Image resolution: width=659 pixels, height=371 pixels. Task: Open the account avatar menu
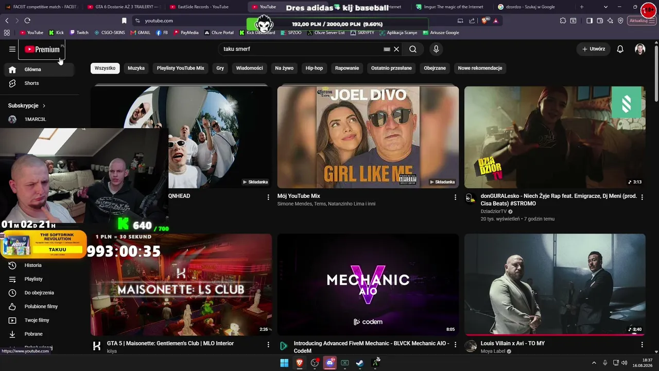point(640,49)
